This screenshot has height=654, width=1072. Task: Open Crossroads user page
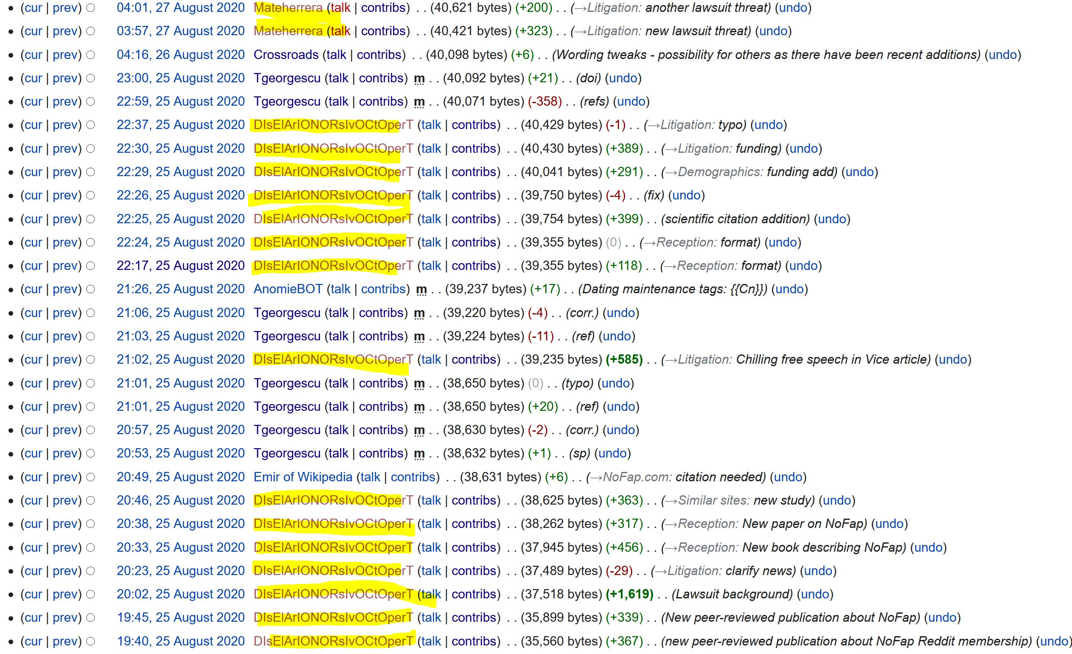[x=286, y=55]
